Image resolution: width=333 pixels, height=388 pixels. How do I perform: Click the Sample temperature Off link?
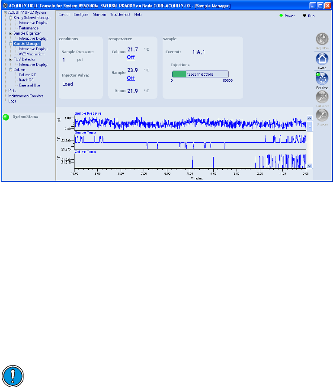click(x=131, y=78)
